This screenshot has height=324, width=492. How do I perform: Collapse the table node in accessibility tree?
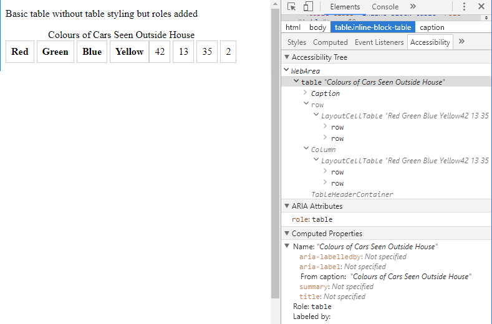296,81
